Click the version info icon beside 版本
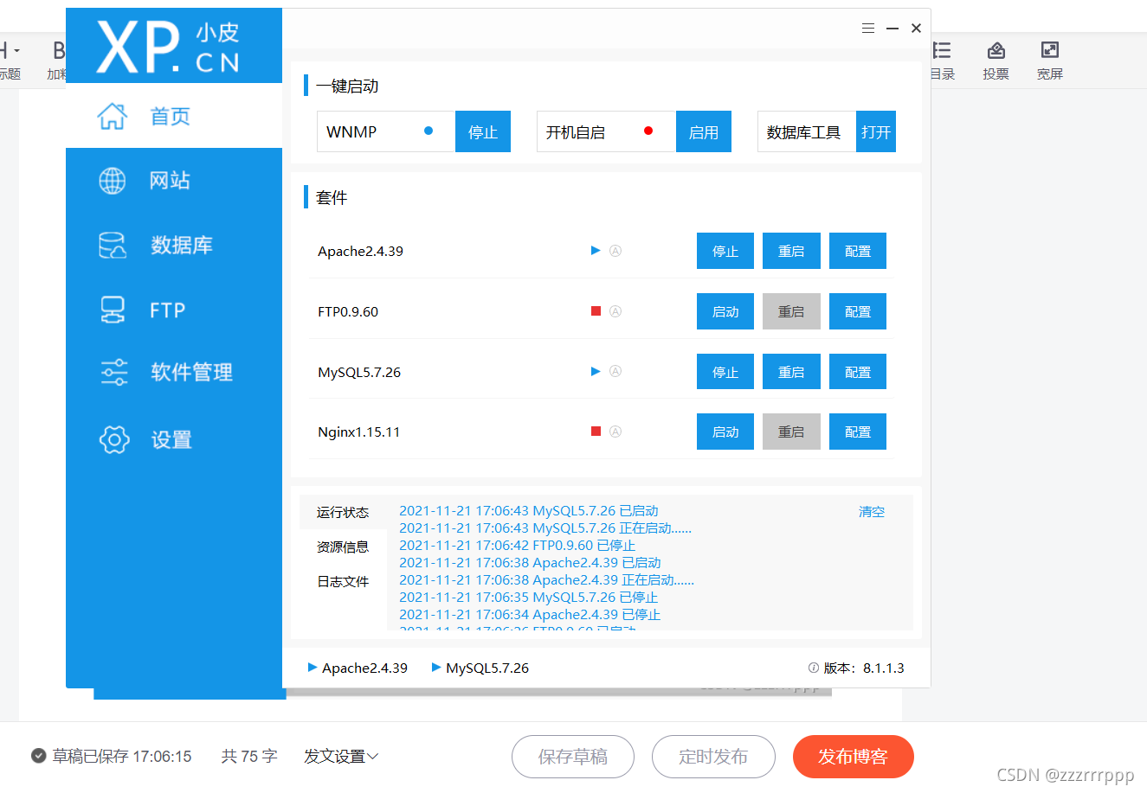Image resolution: width=1147 pixels, height=793 pixels. pyautogui.click(x=814, y=668)
